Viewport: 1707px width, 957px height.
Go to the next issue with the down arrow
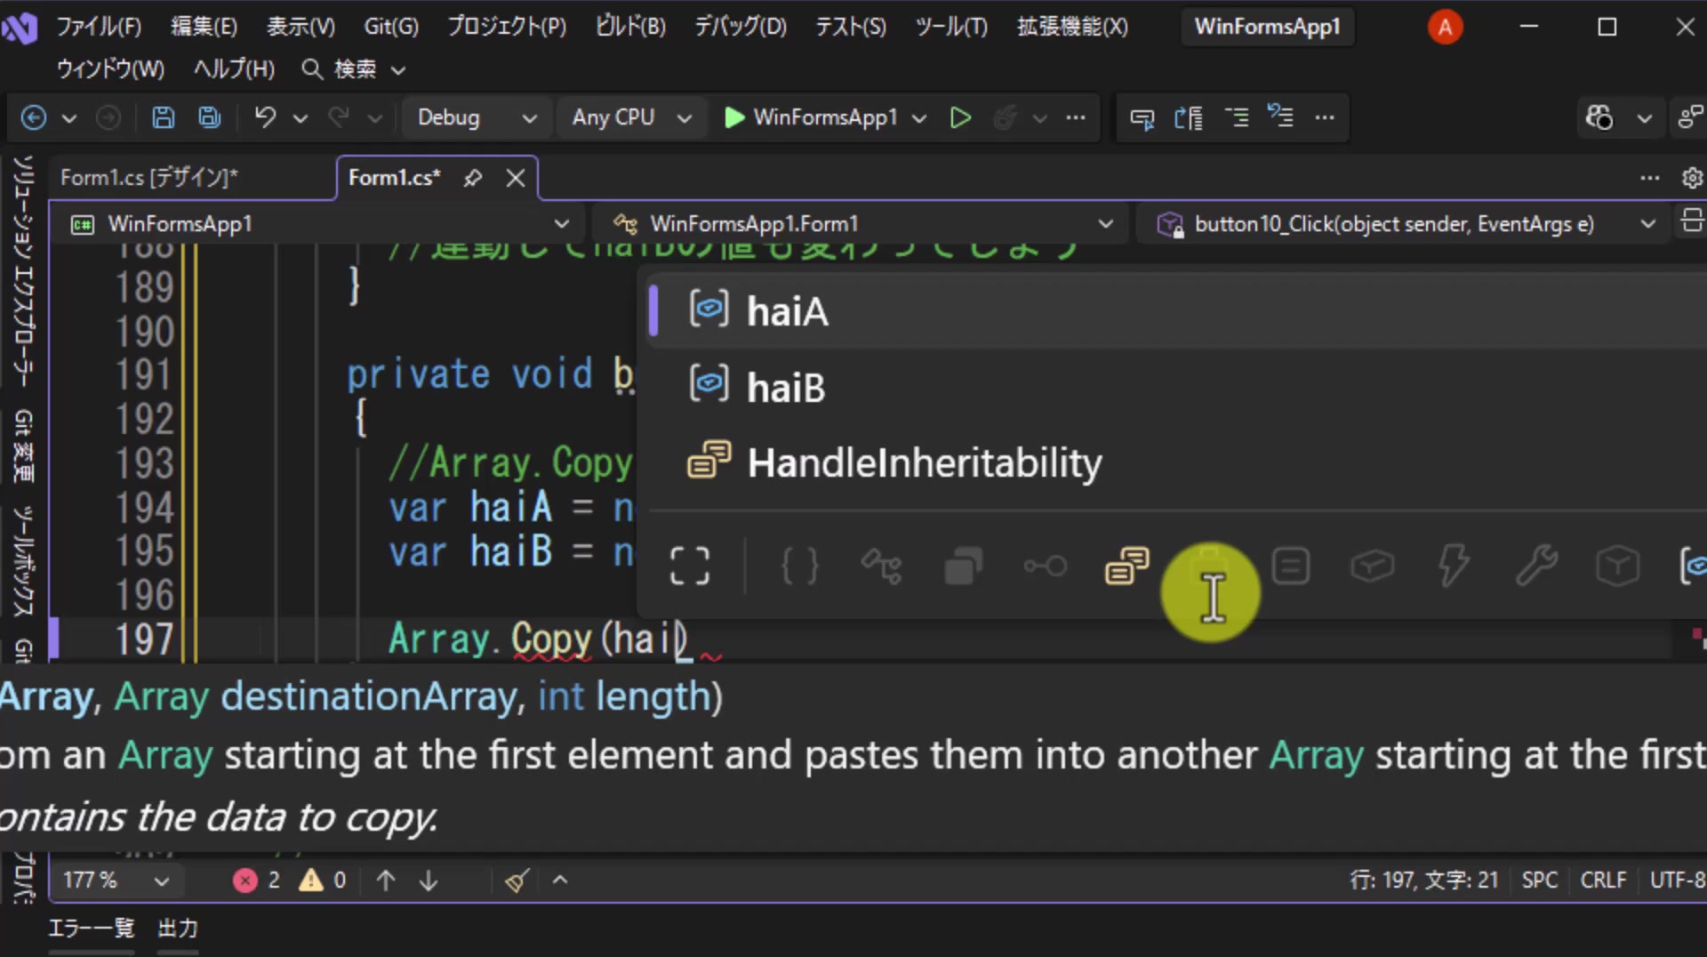429,881
